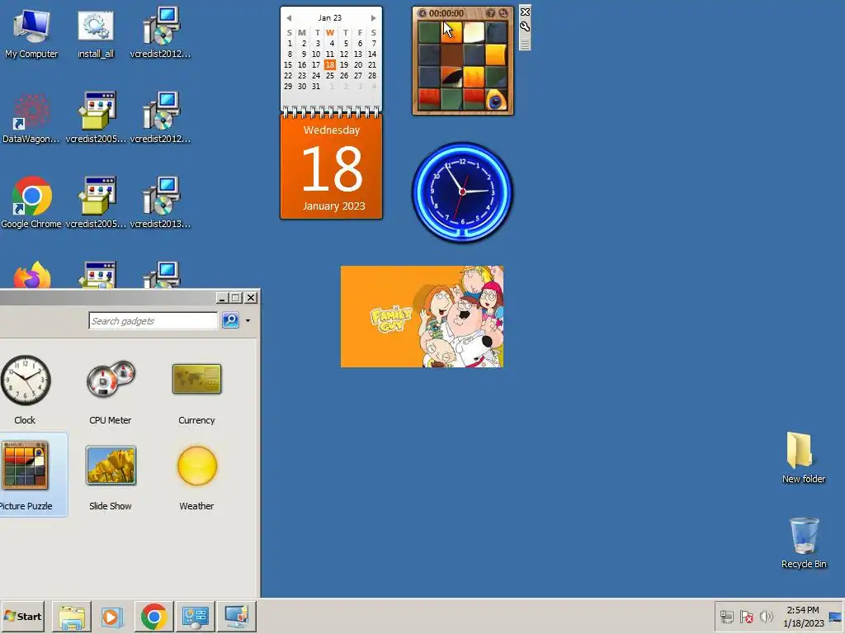Image resolution: width=845 pixels, height=634 pixels.
Task: Select the Recycle Bin icon
Action: pyautogui.click(x=804, y=542)
